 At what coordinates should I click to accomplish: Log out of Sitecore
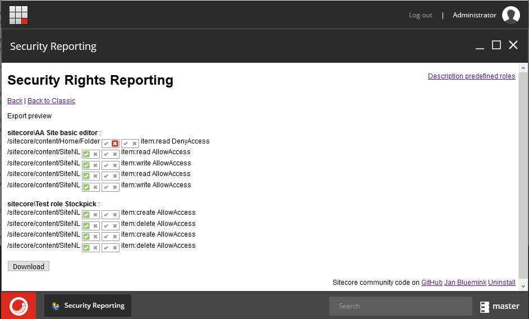click(x=420, y=15)
